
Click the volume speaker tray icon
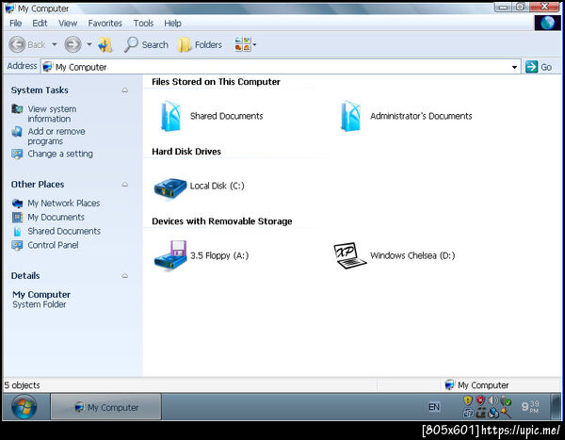[x=492, y=400]
